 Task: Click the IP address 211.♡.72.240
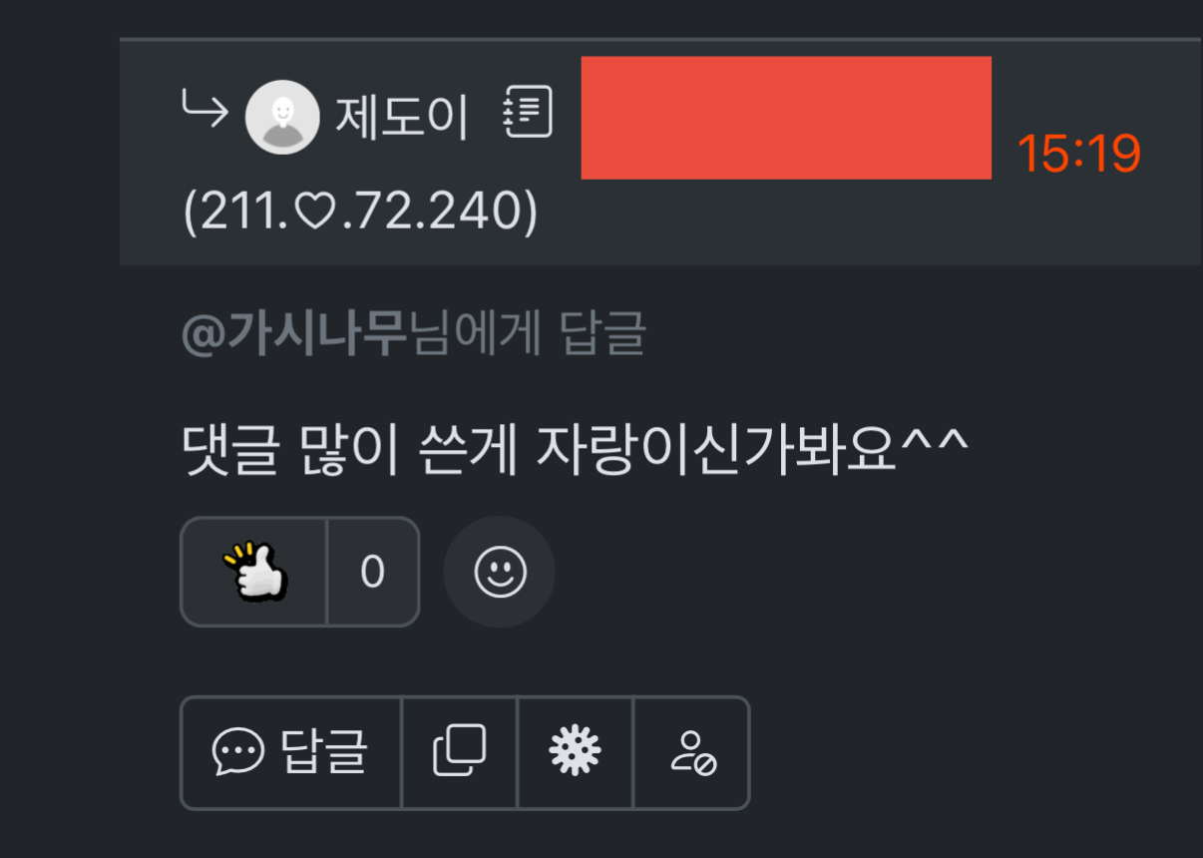tap(360, 213)
